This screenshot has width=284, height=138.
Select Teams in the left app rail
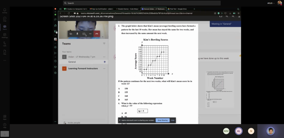pyautogui.click(x=5, y=27)
